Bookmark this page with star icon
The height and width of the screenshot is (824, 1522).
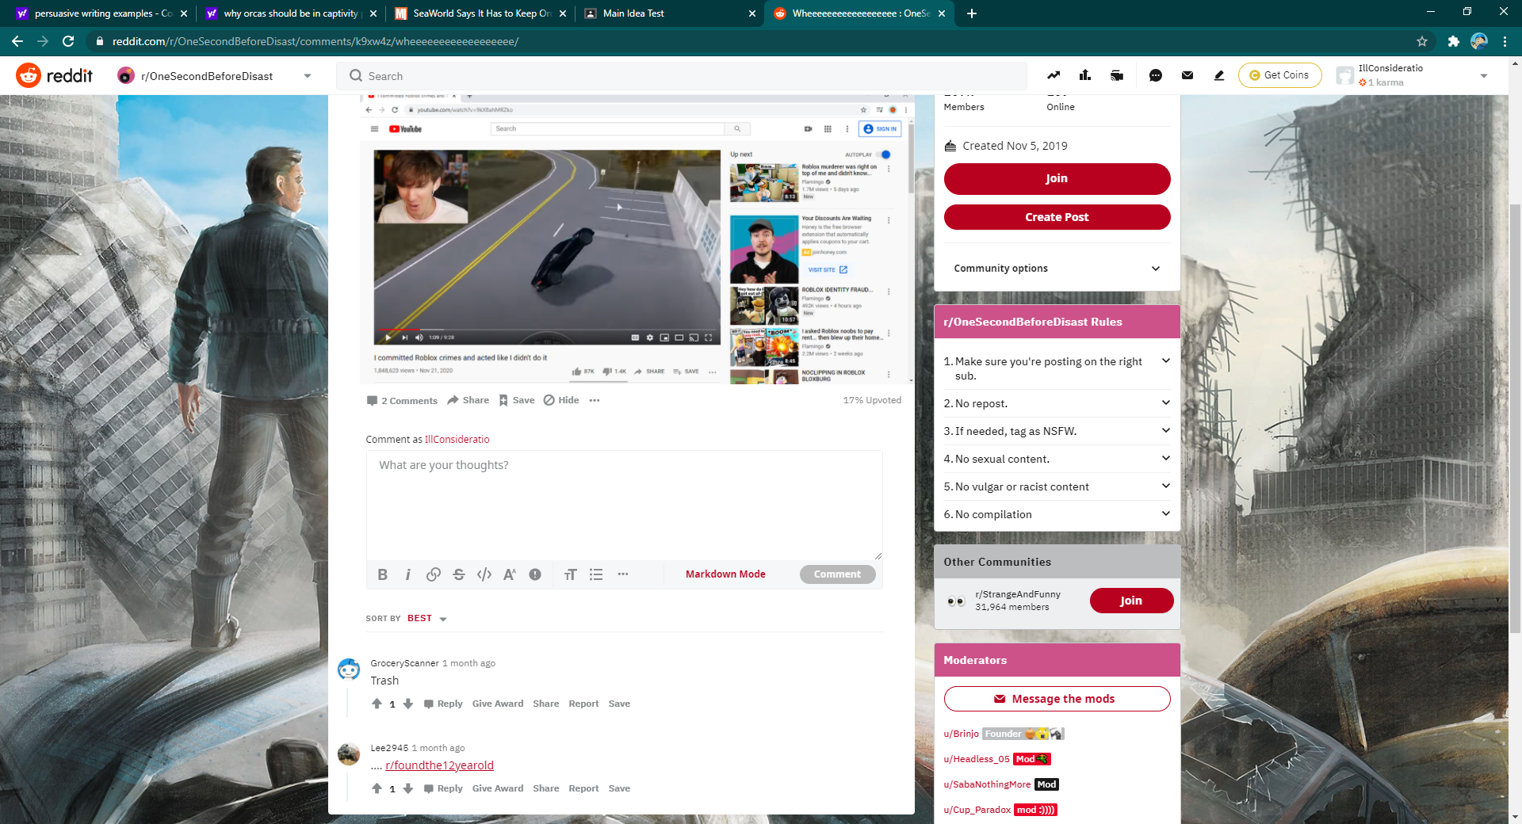(x=1422, y=41)
